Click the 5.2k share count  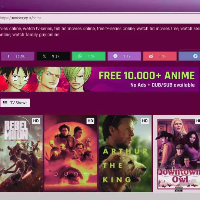pyautogui.click(x=56, y=56)
